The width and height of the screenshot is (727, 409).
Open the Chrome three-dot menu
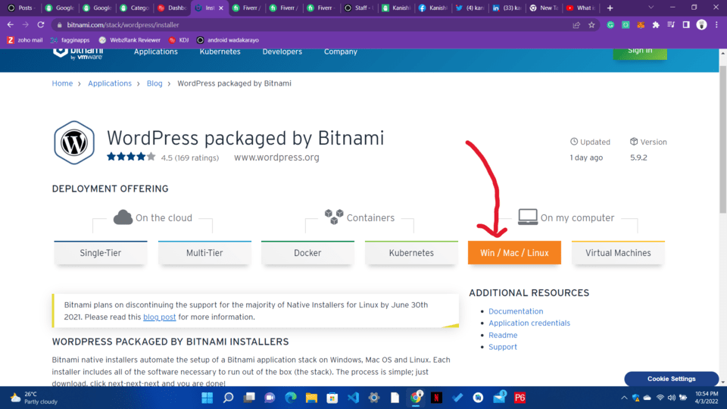coord(716,25)
